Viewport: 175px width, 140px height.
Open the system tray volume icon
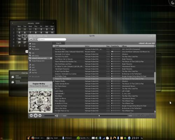coord(96,138)
